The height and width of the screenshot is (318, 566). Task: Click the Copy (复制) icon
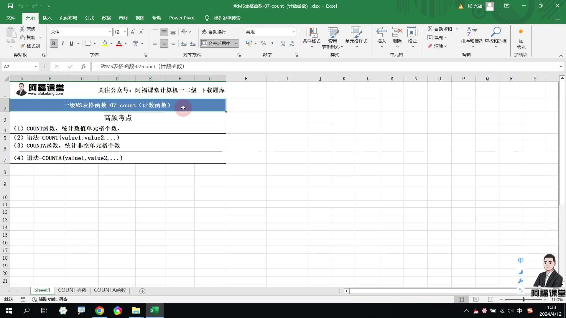coord(22,37)
